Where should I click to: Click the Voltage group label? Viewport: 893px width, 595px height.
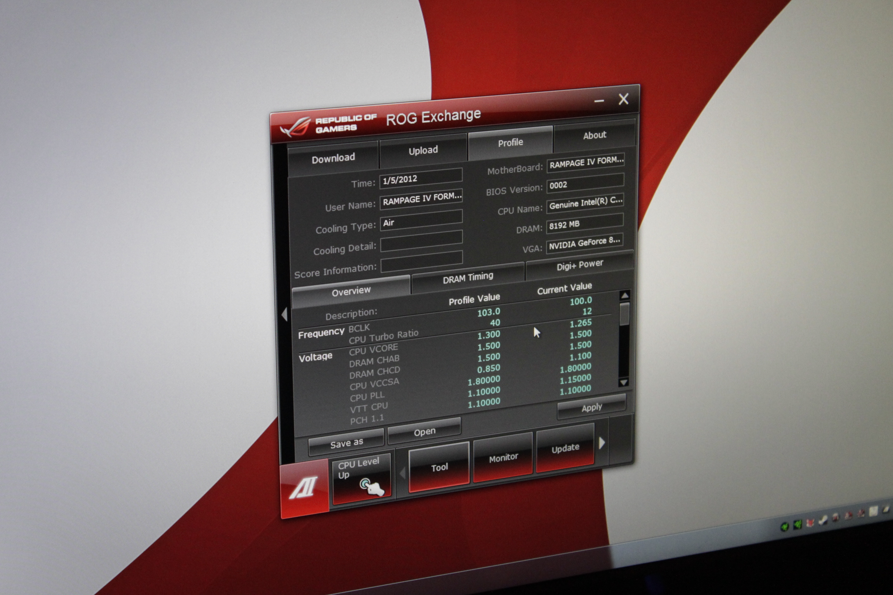point(315,357)
